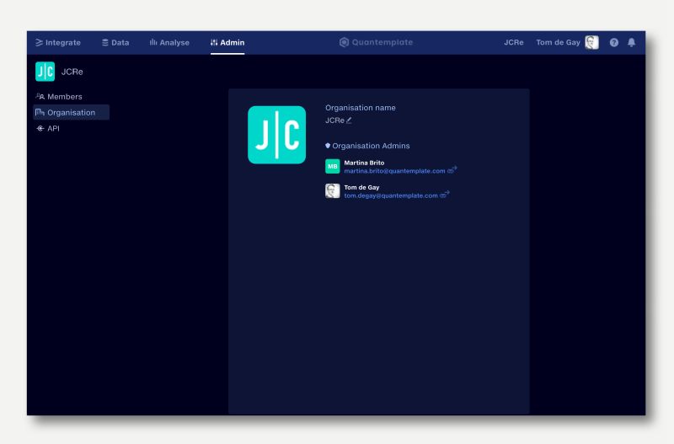Image resolution: width=674 pixels, height=444 pixels.
Task: Click tom.degay@quantemplate.com email link
Action: pyautogui.click(x=391, y=195)
